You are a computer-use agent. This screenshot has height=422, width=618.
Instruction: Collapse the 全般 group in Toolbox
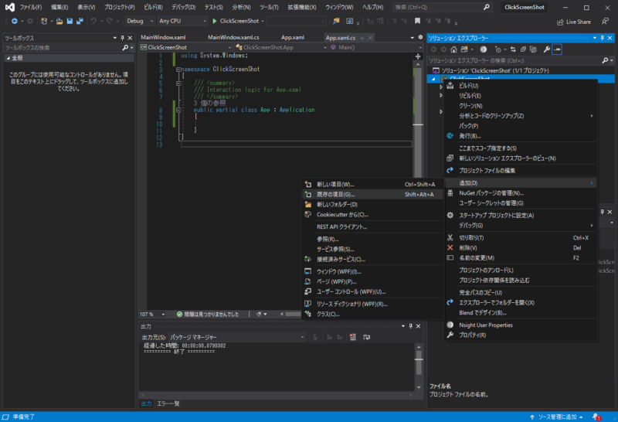click(x=8, y=58)
